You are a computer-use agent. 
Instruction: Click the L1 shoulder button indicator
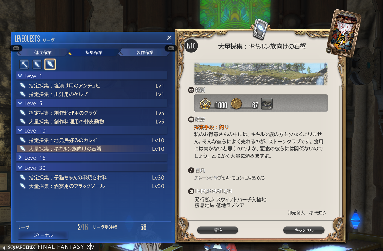(16, 48)
